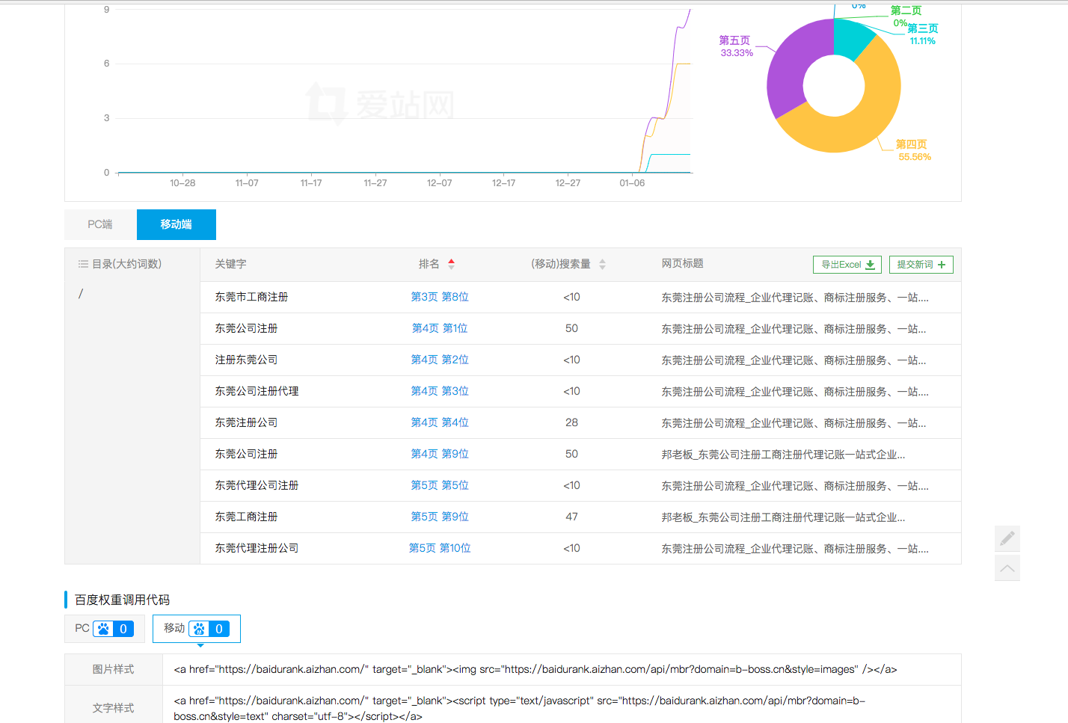Click the cyan 第三页 pie segment
This screenshot has height=723, width=1068.
point(851,39)
